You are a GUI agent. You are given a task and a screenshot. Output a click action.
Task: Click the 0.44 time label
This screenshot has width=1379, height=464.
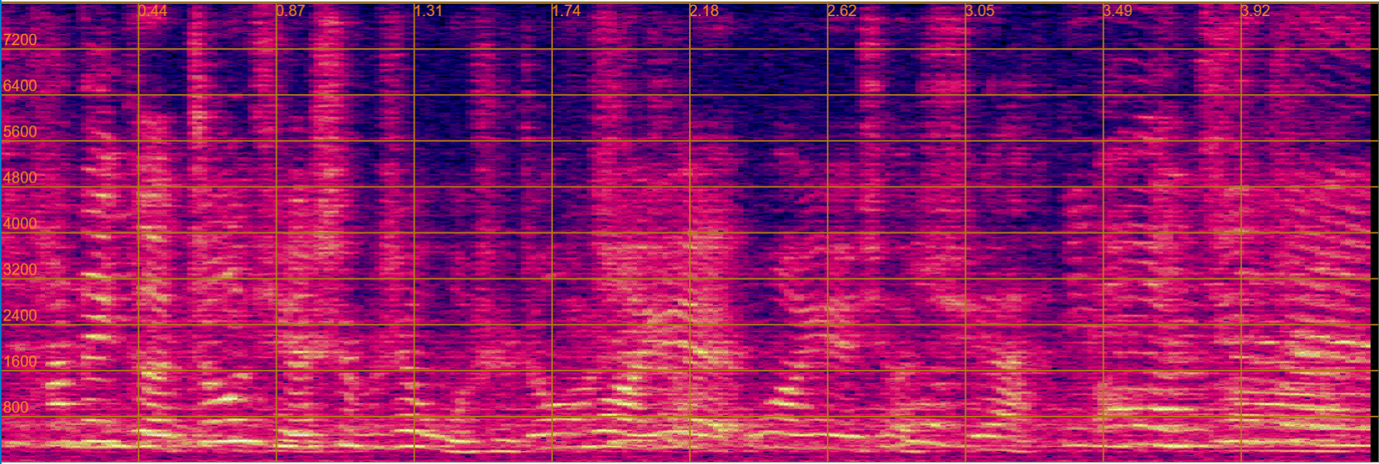pyautogui.click(x=153, y=11)
